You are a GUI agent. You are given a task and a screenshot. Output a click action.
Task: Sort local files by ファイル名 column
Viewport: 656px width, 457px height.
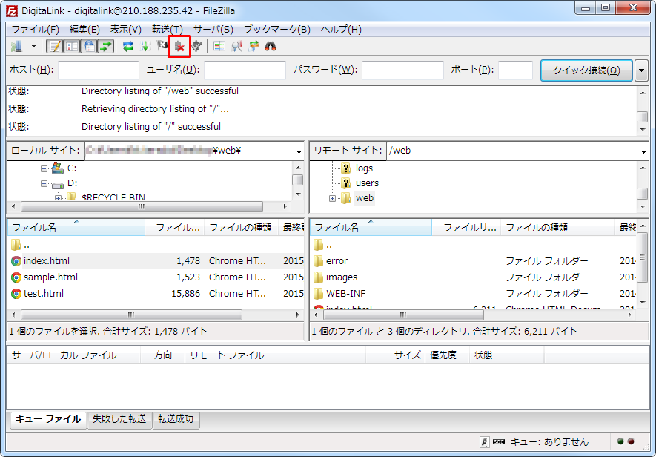coord(76,228)
